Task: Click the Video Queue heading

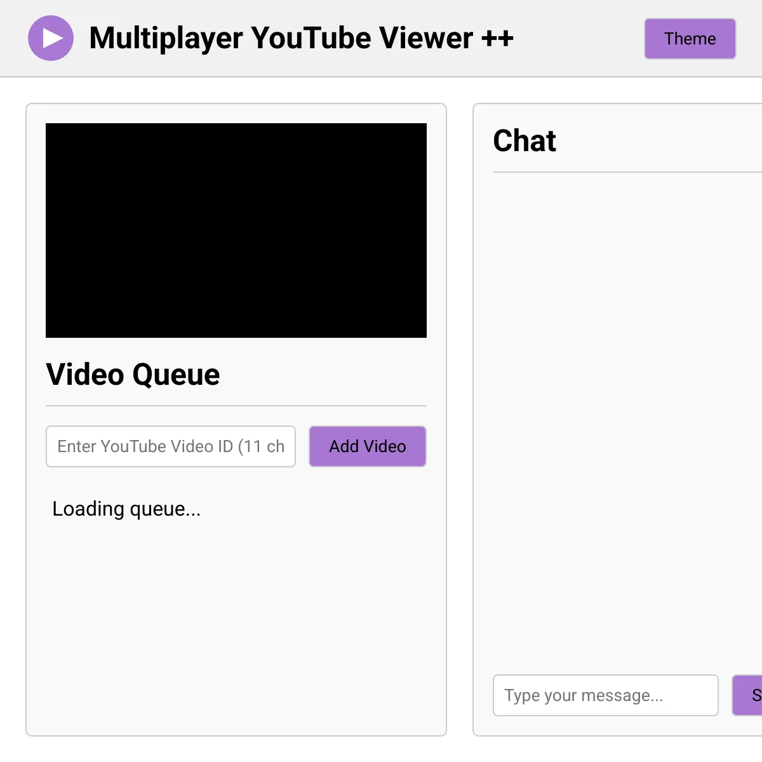Action: (x=133, y=375)
